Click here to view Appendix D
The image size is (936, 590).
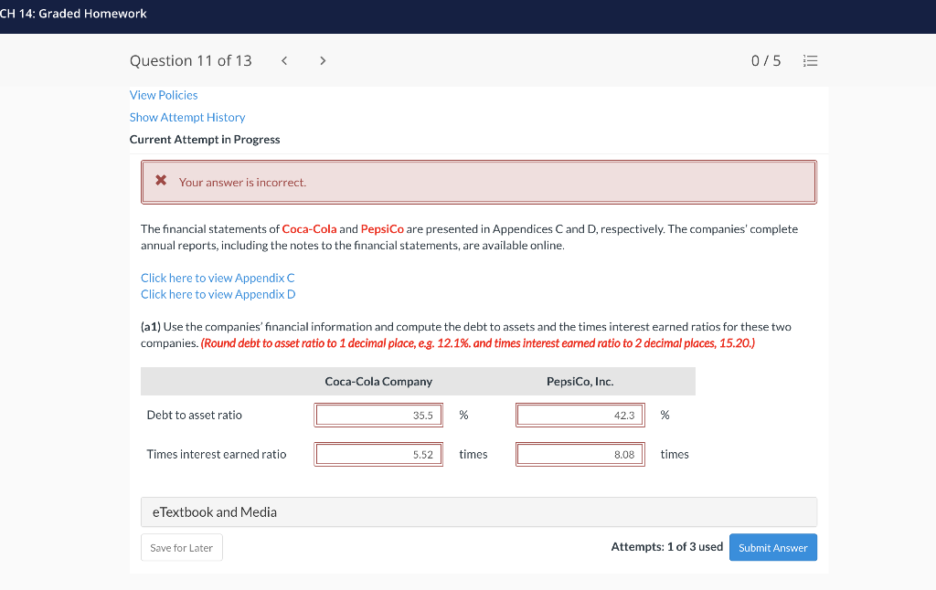[218, 294]
